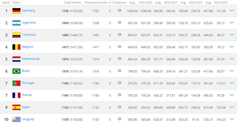Open the France team link
The width and height of the screenshot is (239, 124).
27,95
